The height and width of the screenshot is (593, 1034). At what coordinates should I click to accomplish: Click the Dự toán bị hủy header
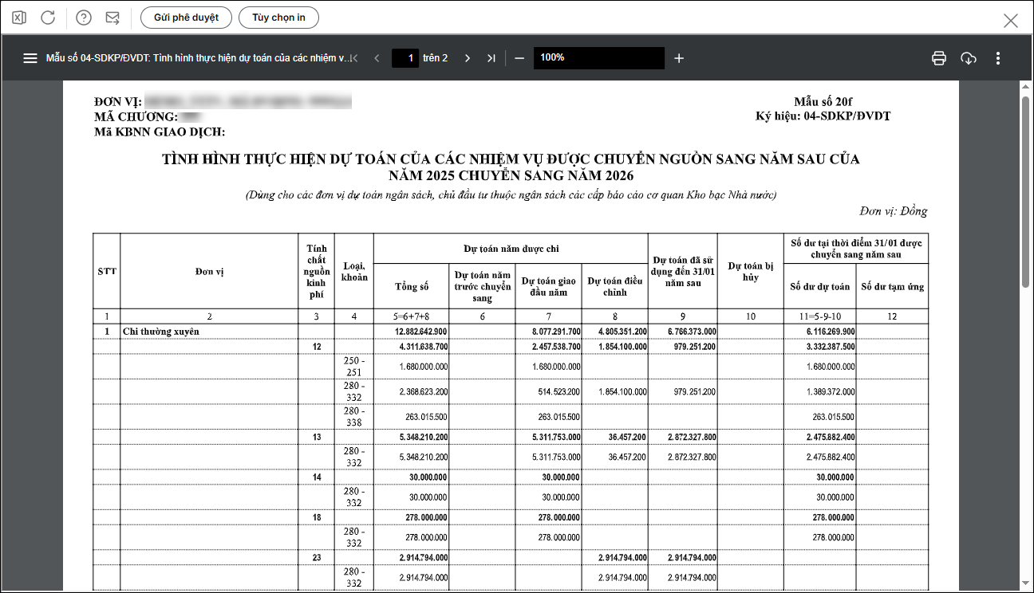click(750, 272)
